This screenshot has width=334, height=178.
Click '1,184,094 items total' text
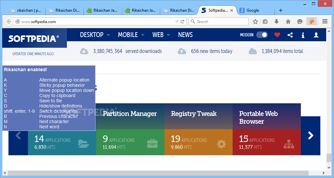(x=282, y=51)
